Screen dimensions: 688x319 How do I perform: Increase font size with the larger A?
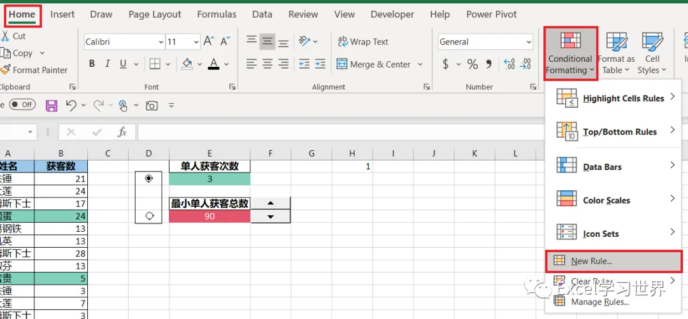[x=209, y=41]
